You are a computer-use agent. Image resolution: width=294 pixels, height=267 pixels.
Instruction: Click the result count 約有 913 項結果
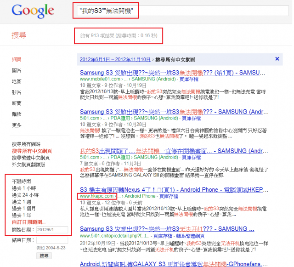[x=119, y=36]
